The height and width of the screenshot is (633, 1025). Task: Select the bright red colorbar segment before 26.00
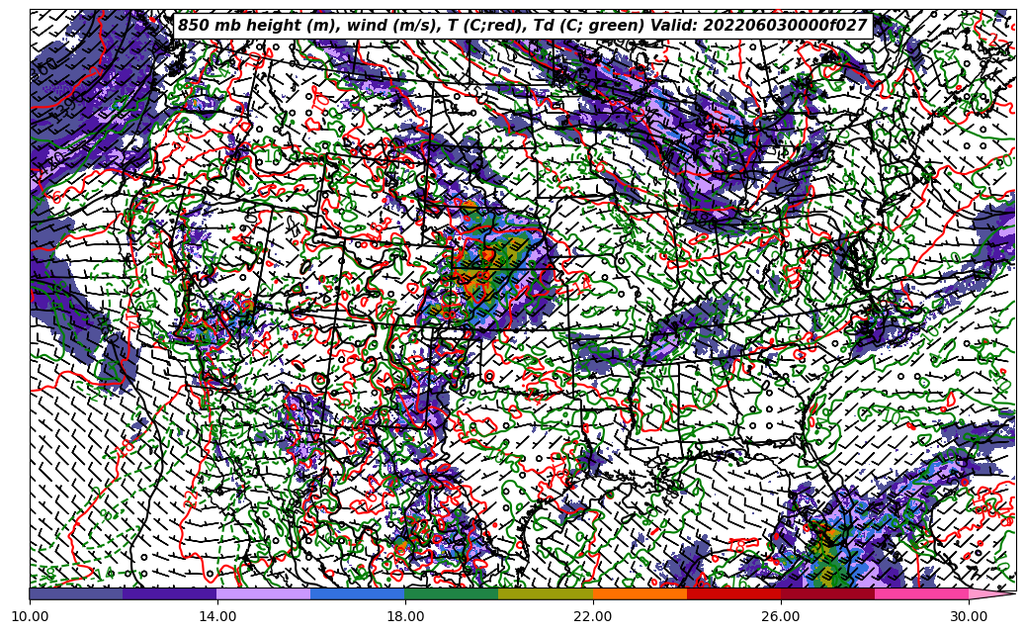click(734, 593)
